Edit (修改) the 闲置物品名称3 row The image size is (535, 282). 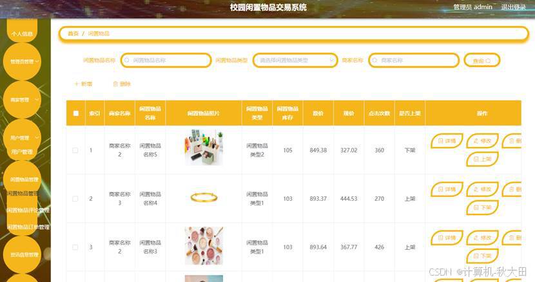click(482, 238)
